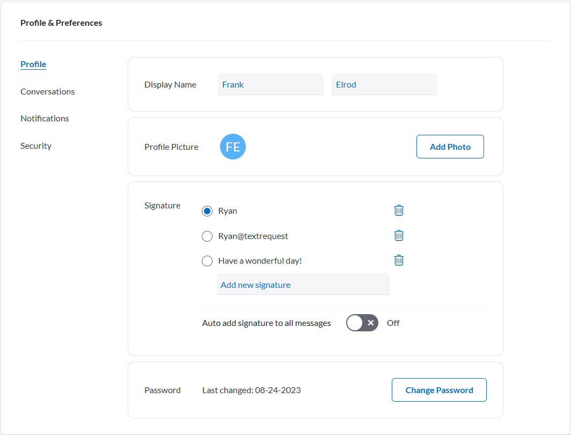Click the 'Profile & Preferences' page heading
Image resolution: width=571 pixels, height=435 pixels.
[x=61, y=23]
